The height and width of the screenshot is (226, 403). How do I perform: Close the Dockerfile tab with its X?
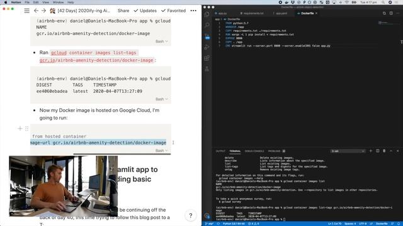pyautogui.click(x=316, y=13)
